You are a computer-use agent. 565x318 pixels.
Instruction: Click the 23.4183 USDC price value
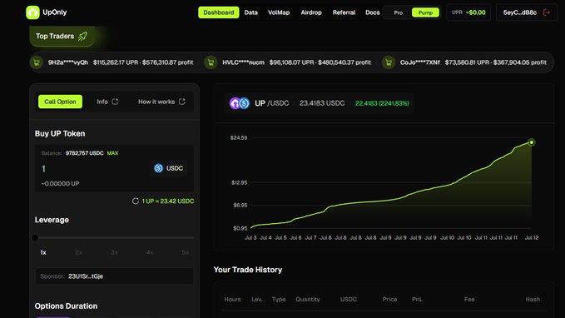pos(322,103)
